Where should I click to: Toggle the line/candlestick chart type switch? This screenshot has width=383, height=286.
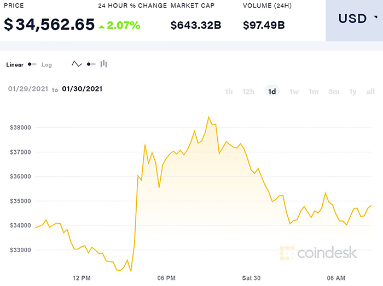coord(90,64)
